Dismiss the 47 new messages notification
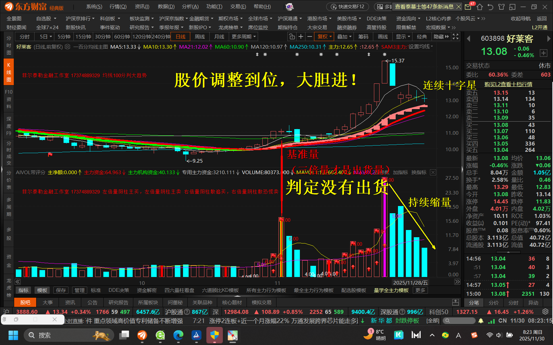 (459, 7)
